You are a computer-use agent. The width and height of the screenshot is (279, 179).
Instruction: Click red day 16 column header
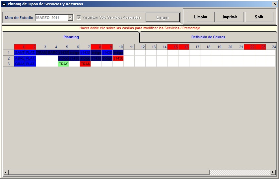184,47
